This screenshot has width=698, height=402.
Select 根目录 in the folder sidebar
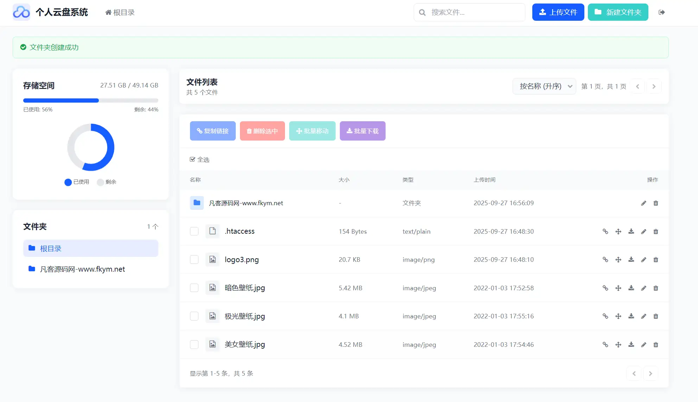point(90,248)
